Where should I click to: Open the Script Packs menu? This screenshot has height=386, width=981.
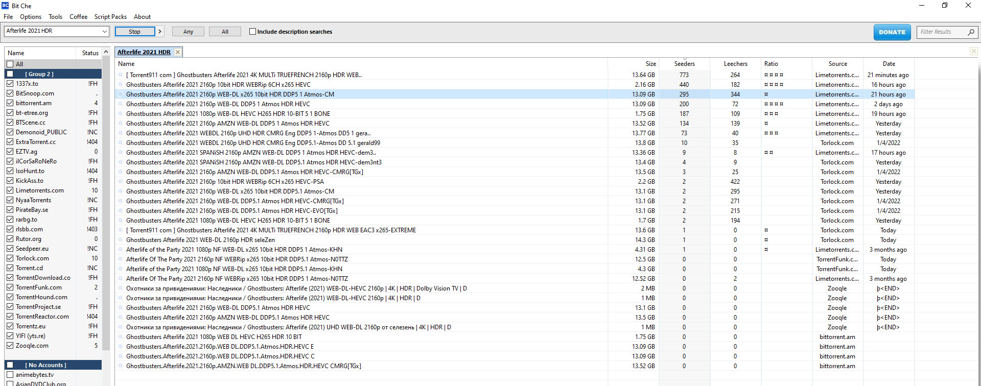tap(110, 17)
